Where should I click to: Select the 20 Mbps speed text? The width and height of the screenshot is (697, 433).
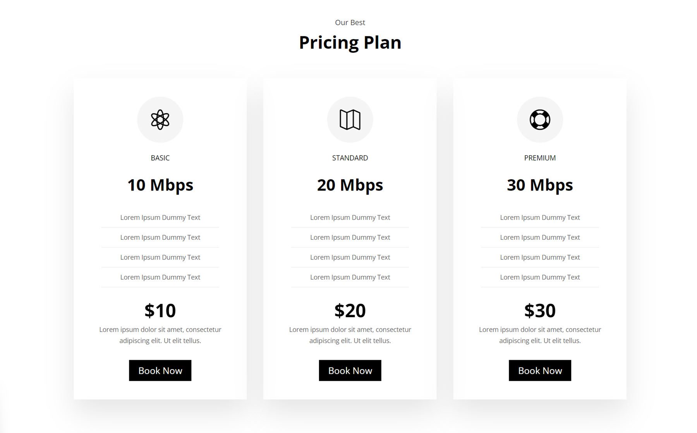(350, 185)
